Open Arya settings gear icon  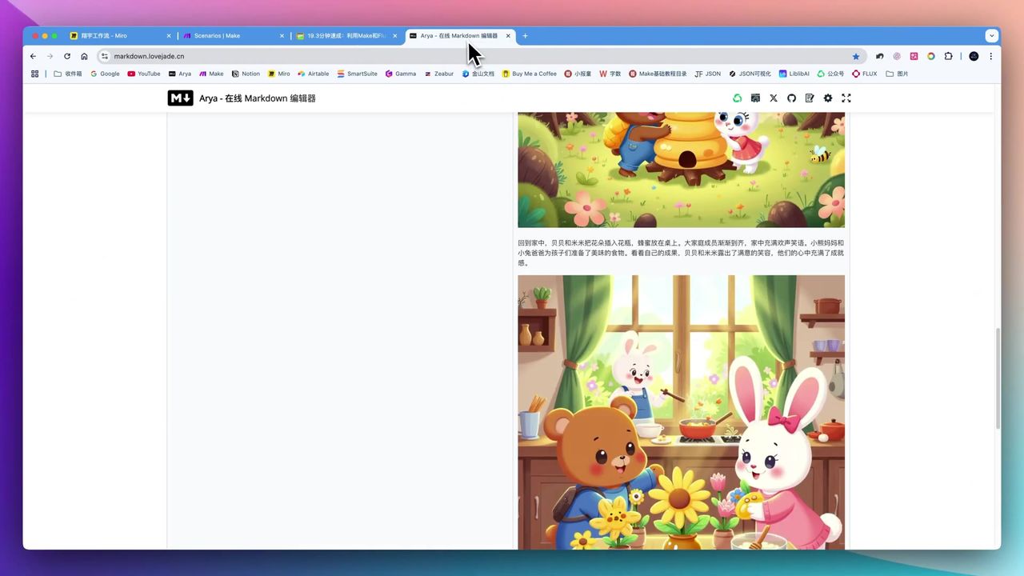828,98
